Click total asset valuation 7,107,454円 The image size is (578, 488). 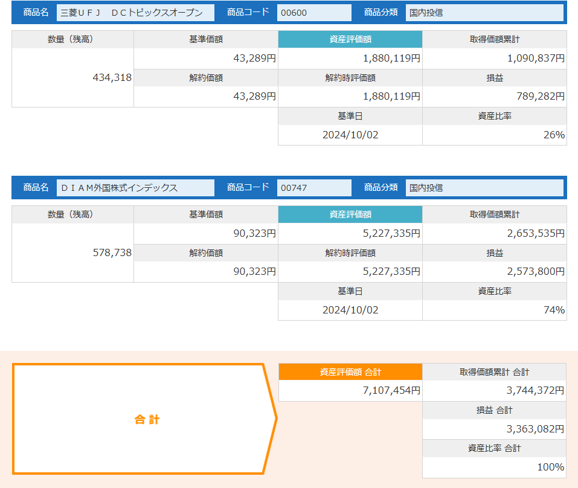pyautogui.click(x=391, y=390)
